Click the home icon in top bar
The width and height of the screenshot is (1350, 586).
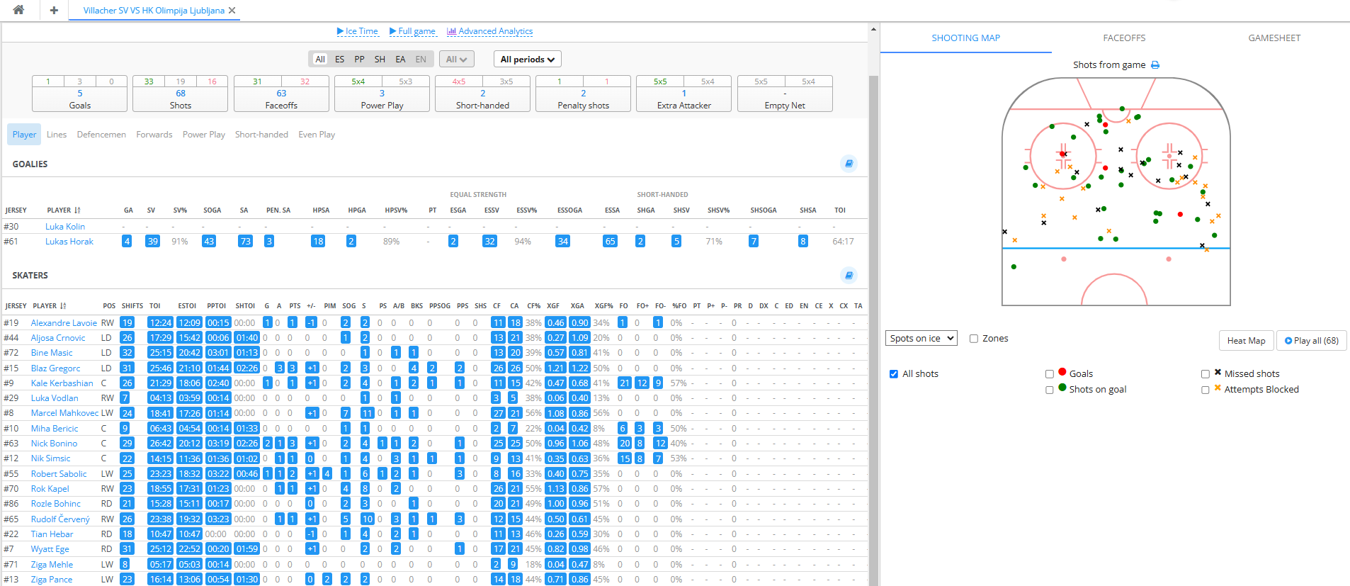pos(18,10)
